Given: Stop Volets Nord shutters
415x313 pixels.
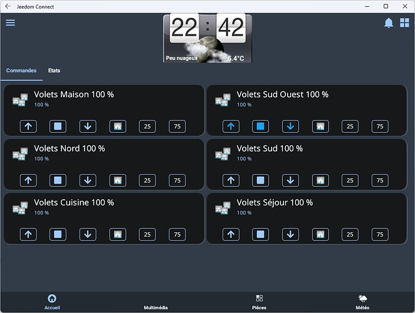Looking at the screenshot, I should tap(58, 180).
